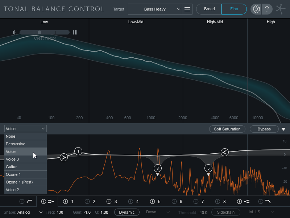Image resolution: width=290 pixels, height=218 pixels.
Task: Enable the low-pass filter band power
Action: coord(261,202)
